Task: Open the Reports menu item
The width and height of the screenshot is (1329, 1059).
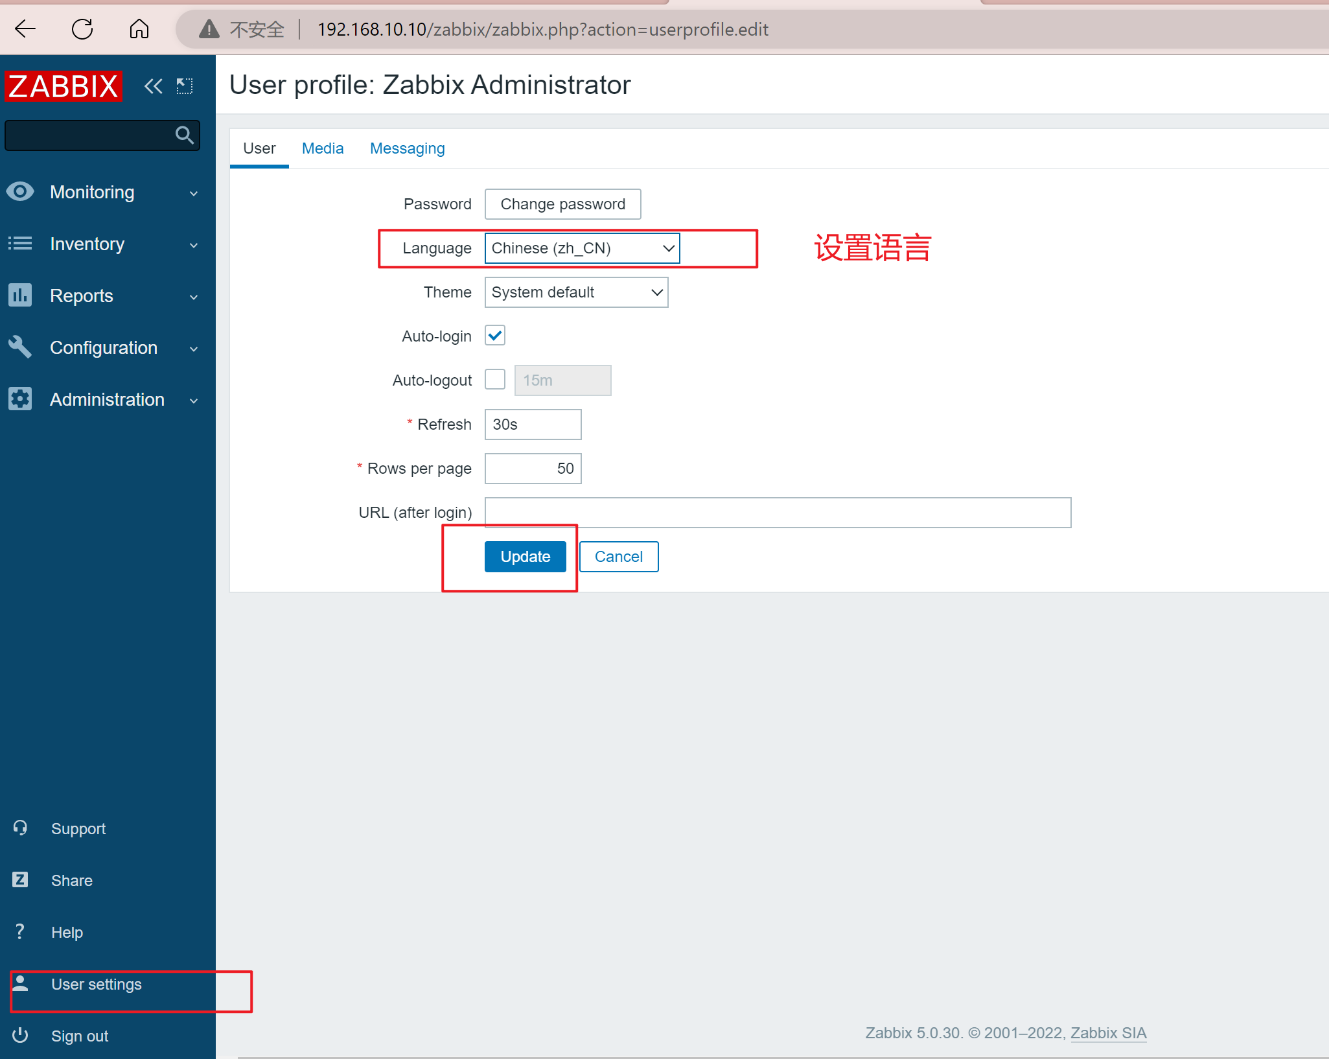Action: coord(108,296)
